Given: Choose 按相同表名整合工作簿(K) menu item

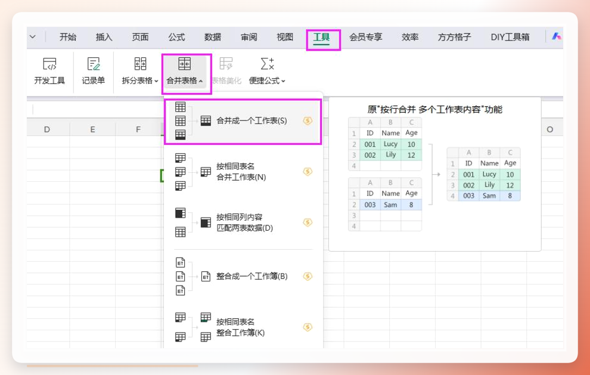Looking at the screenshot, I should click(x=243, y=327).
